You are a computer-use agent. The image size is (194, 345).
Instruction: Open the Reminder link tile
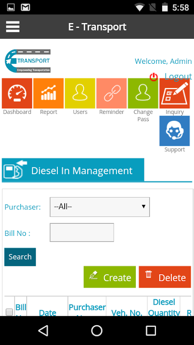[x=112, y=93]
